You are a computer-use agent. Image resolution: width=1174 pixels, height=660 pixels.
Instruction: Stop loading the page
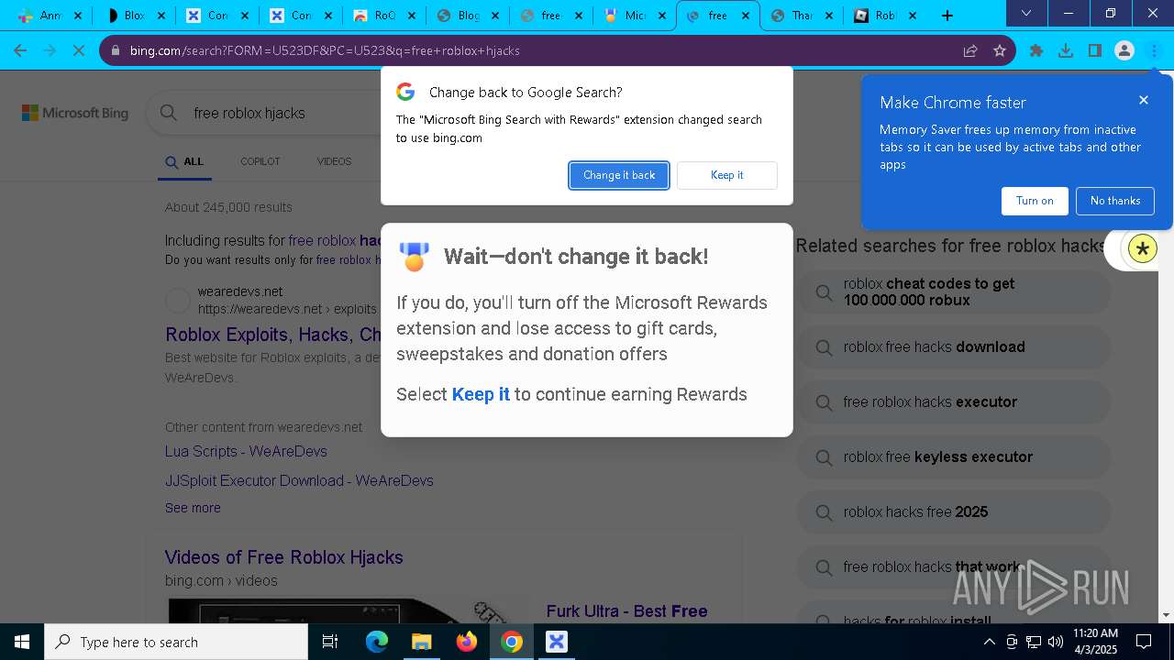pos(79,50)
